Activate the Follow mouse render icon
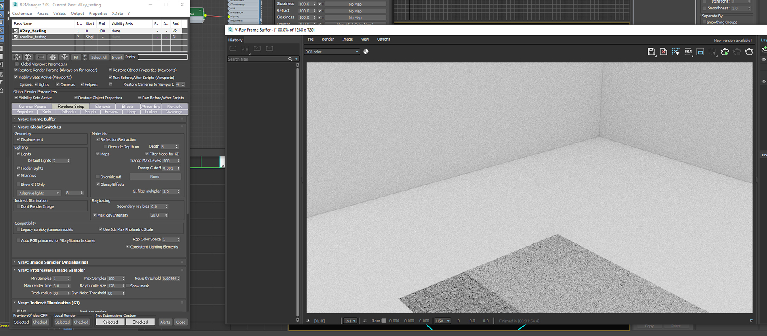The image size is (767, 336). tap(676, 52)
